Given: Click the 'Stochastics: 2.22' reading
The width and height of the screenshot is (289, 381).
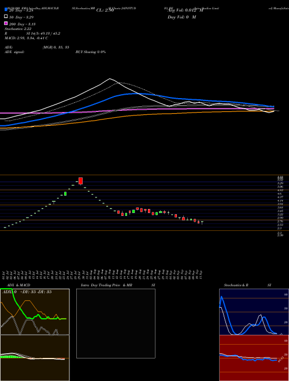Looking at the screenshot, I should point(18,29).
